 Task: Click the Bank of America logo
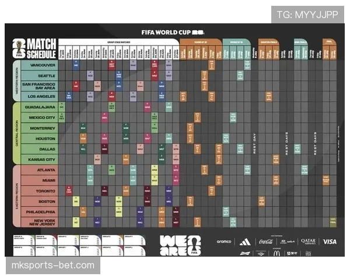tap(261, 253)
